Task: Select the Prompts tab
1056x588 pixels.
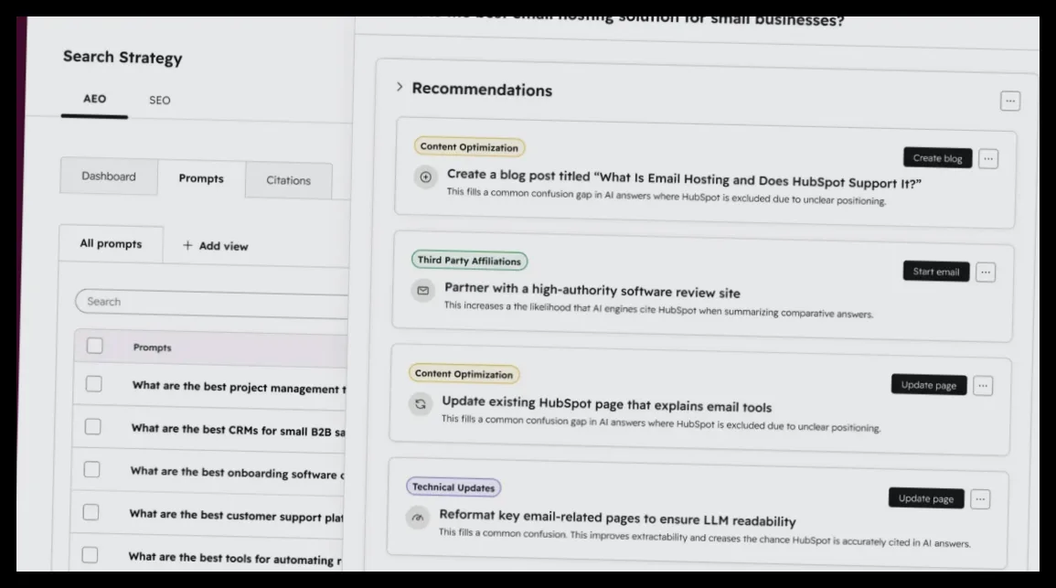Action: [201, 178]
